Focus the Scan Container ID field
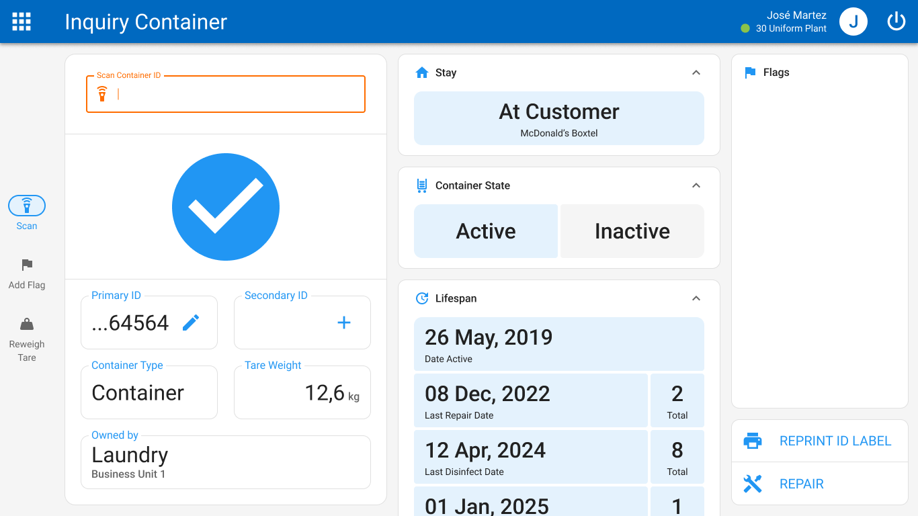Viewport: 918px width, 516px height. click(226, 94)
